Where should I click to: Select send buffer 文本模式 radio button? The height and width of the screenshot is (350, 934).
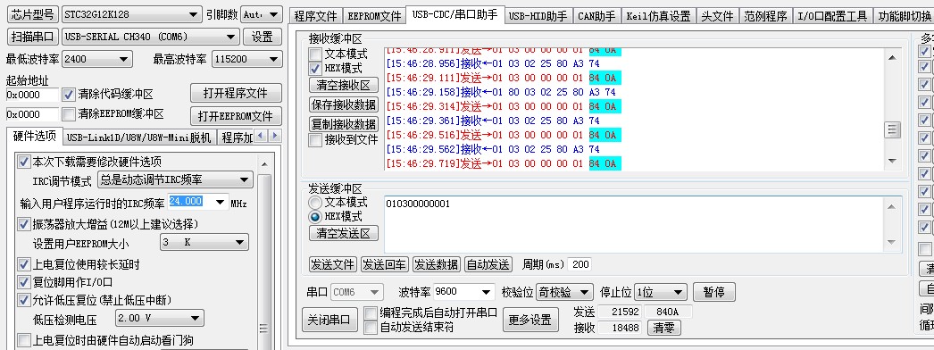[315, 203]
